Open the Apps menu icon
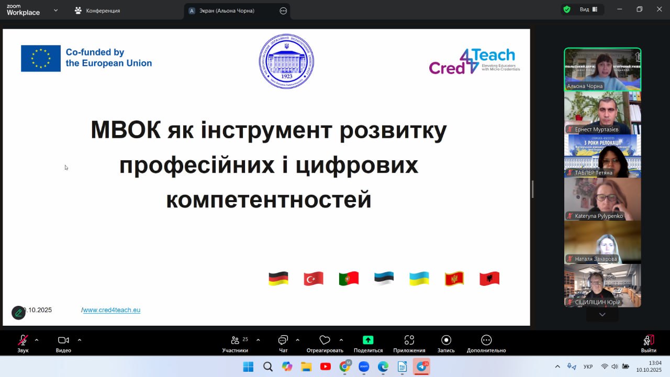Screen dimensions: 670x377 [x=409, y=340]
